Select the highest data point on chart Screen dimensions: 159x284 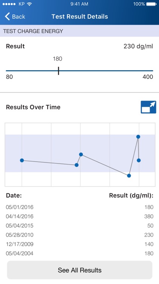pos(138,137)
